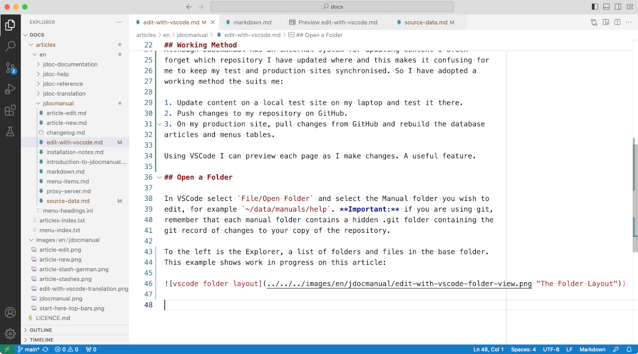Open the Manage gear menu

pyautogui.click(x=10, y=334)
